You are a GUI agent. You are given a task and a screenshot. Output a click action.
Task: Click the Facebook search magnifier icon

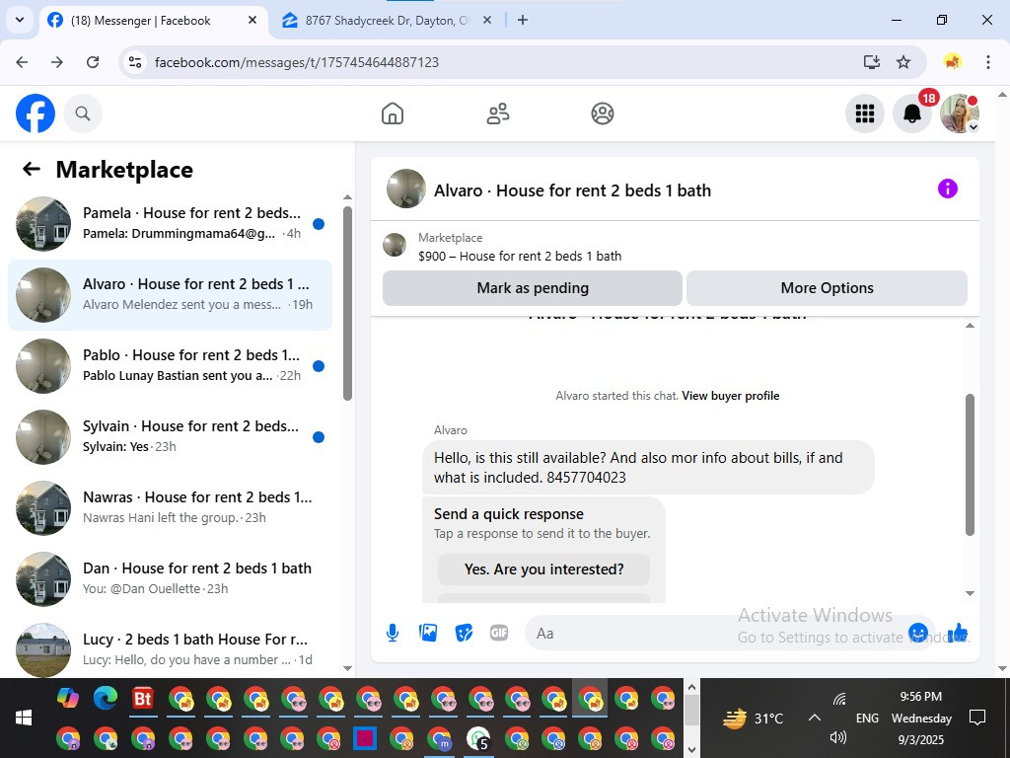[x=83, y=114]
